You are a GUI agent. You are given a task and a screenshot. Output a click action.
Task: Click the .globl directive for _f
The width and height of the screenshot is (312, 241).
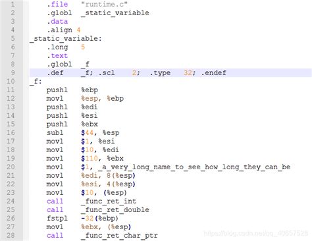(59, 64)
